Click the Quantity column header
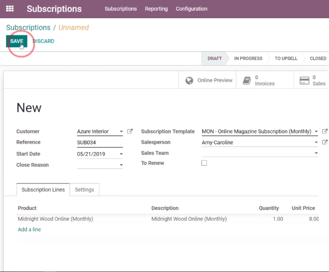 point(269,208)
